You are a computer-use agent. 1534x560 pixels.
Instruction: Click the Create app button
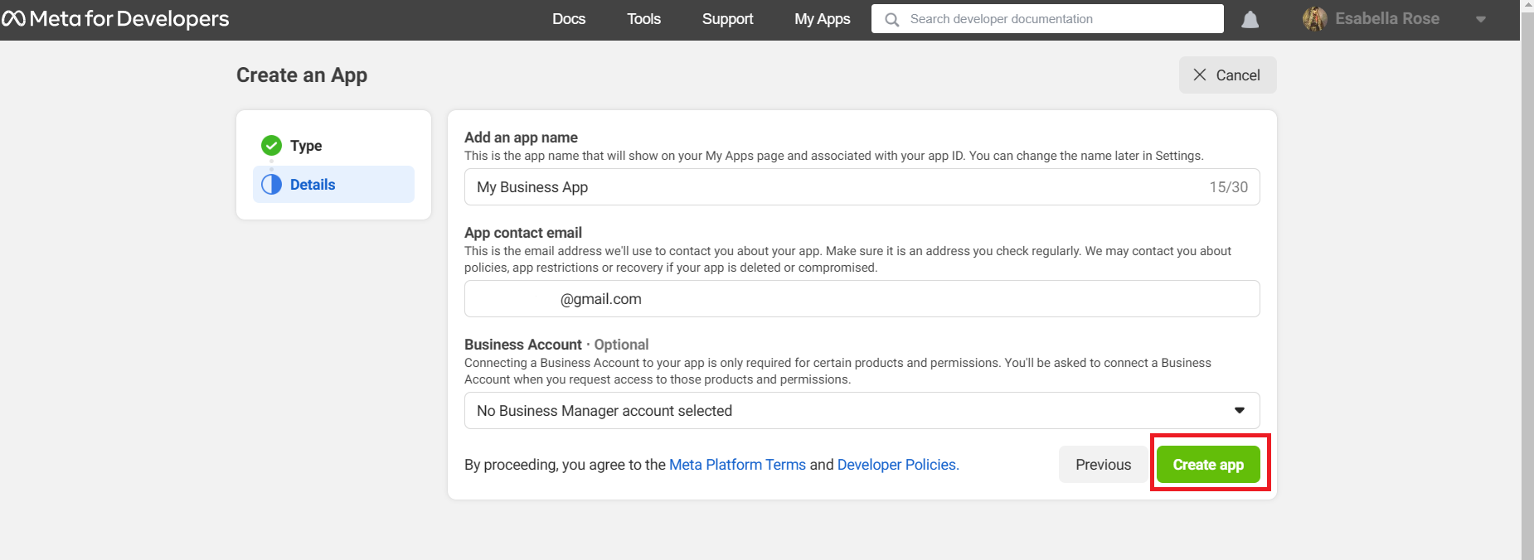tap(1208, 465)
